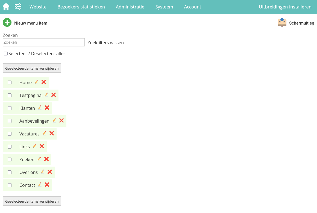Image resolution: width=317 pixels, height=213 pixels.
Task: Edit the Zoeken menu item
Action: (x=39, y=159)
